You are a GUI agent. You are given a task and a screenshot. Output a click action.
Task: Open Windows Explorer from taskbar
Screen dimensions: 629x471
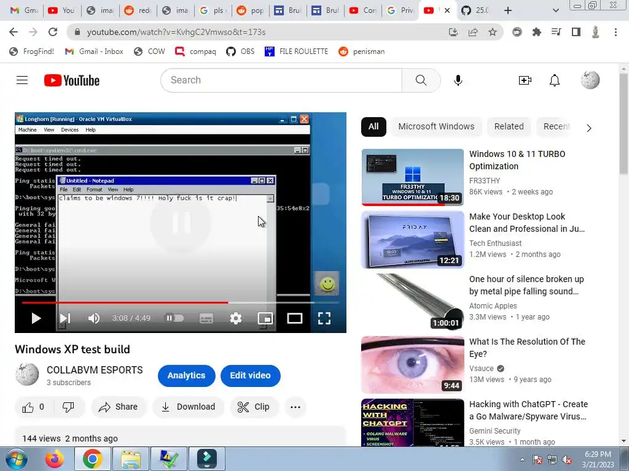[131, 459]
